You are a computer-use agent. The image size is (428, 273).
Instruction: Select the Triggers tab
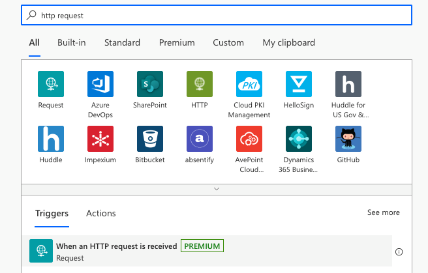(52, 213)
